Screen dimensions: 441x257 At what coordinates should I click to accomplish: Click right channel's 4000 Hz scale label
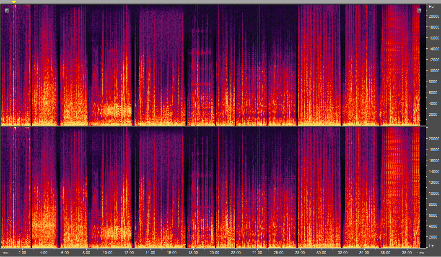(x=433, y=226)
